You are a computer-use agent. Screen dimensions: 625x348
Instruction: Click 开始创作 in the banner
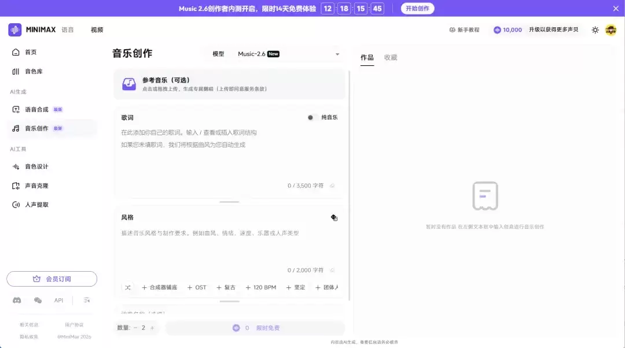point(417,8)
